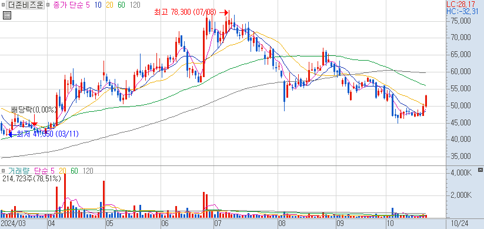Click the 05 month label on date axis
This screenshot has height=229, width=484.
[x=110, y=223]
